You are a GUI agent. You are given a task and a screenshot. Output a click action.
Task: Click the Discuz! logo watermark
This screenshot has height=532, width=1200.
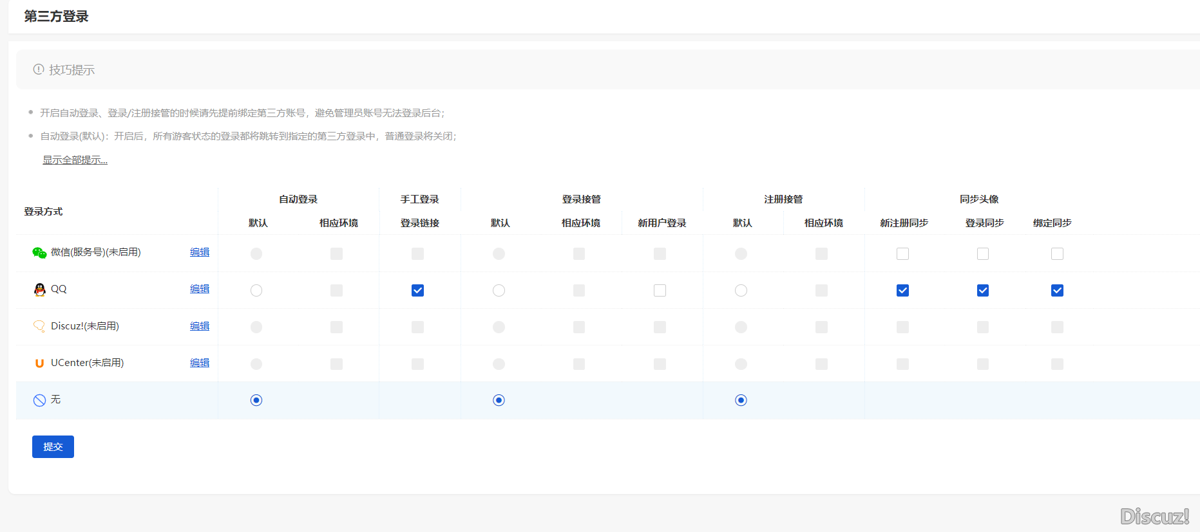pos(1154,516)
